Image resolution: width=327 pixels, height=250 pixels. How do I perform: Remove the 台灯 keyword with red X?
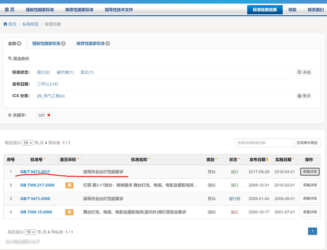(49, 115)
